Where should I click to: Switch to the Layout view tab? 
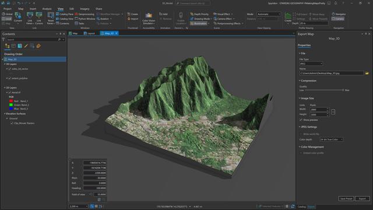89,34
